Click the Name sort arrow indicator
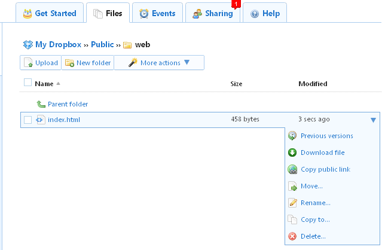This screenshot has width=385, height=250. [x=58, y=84]
